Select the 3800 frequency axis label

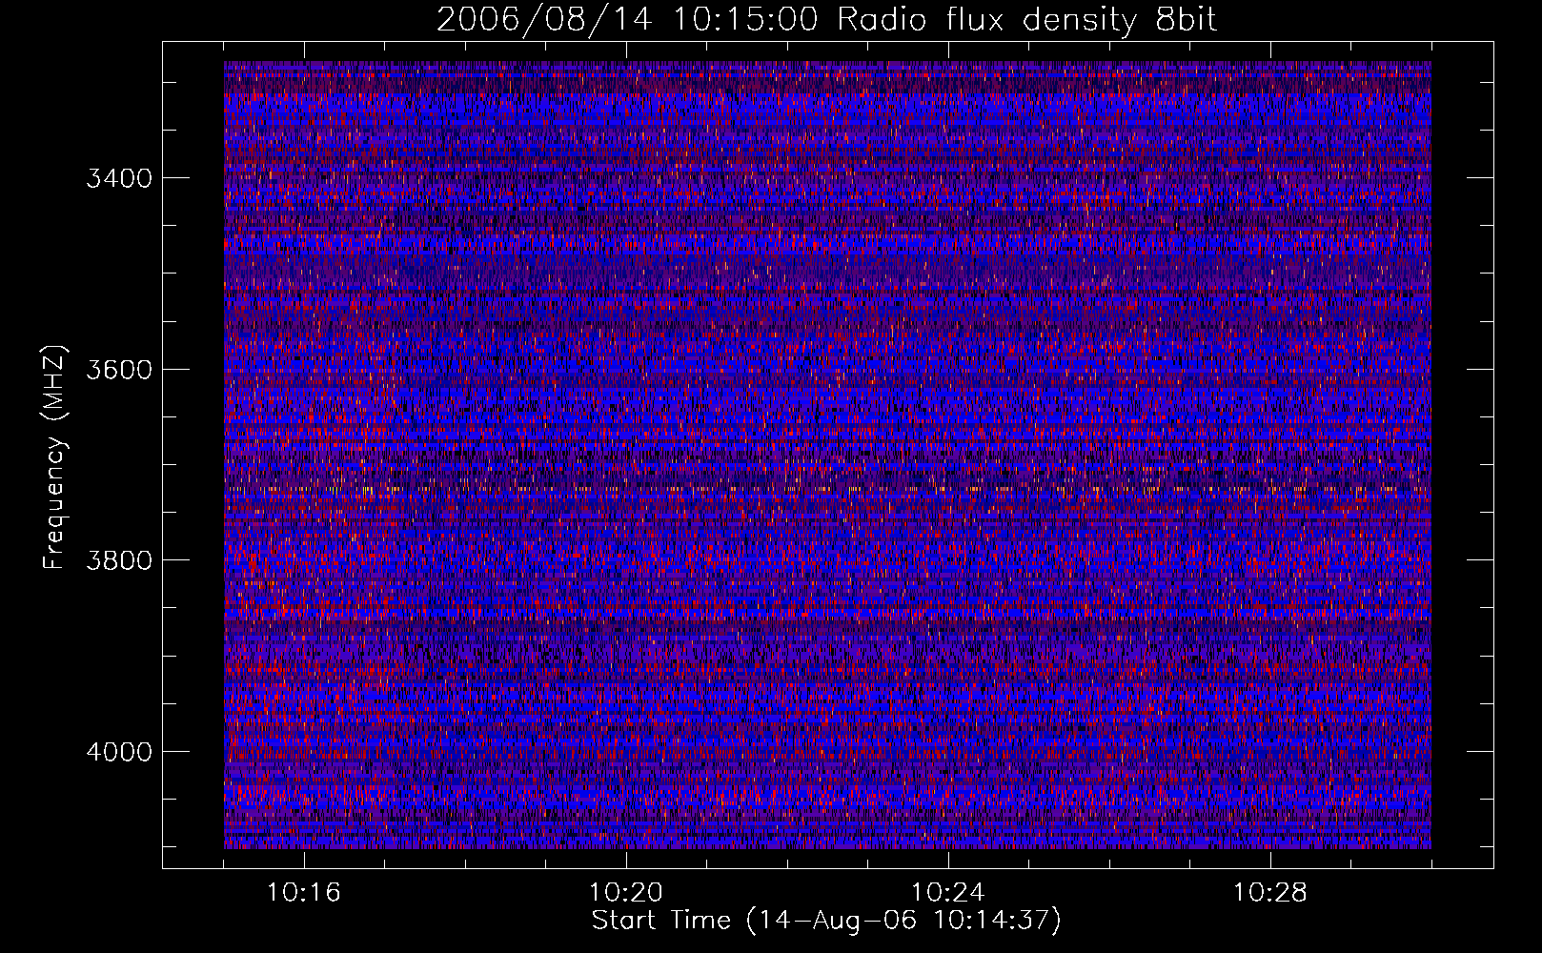(x=119, y=560)
